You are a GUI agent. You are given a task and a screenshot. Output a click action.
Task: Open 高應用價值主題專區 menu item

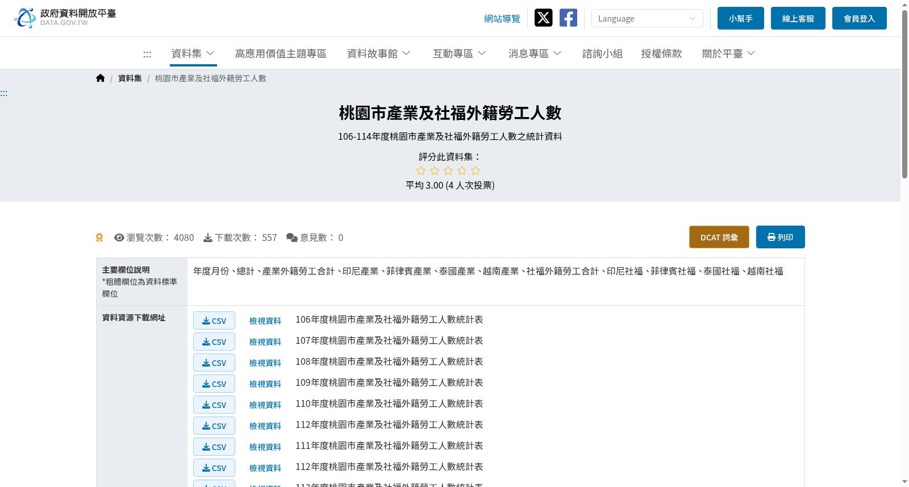[281, 53]
